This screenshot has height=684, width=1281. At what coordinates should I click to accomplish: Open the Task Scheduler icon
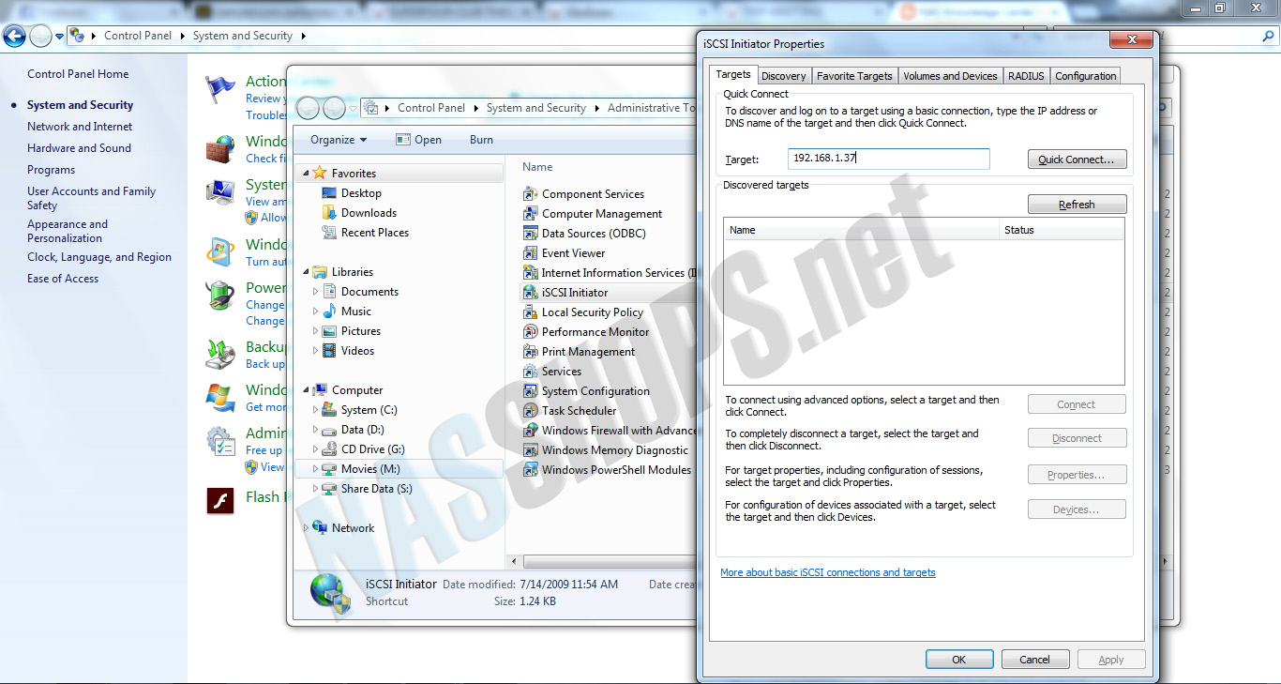[532, 411]
